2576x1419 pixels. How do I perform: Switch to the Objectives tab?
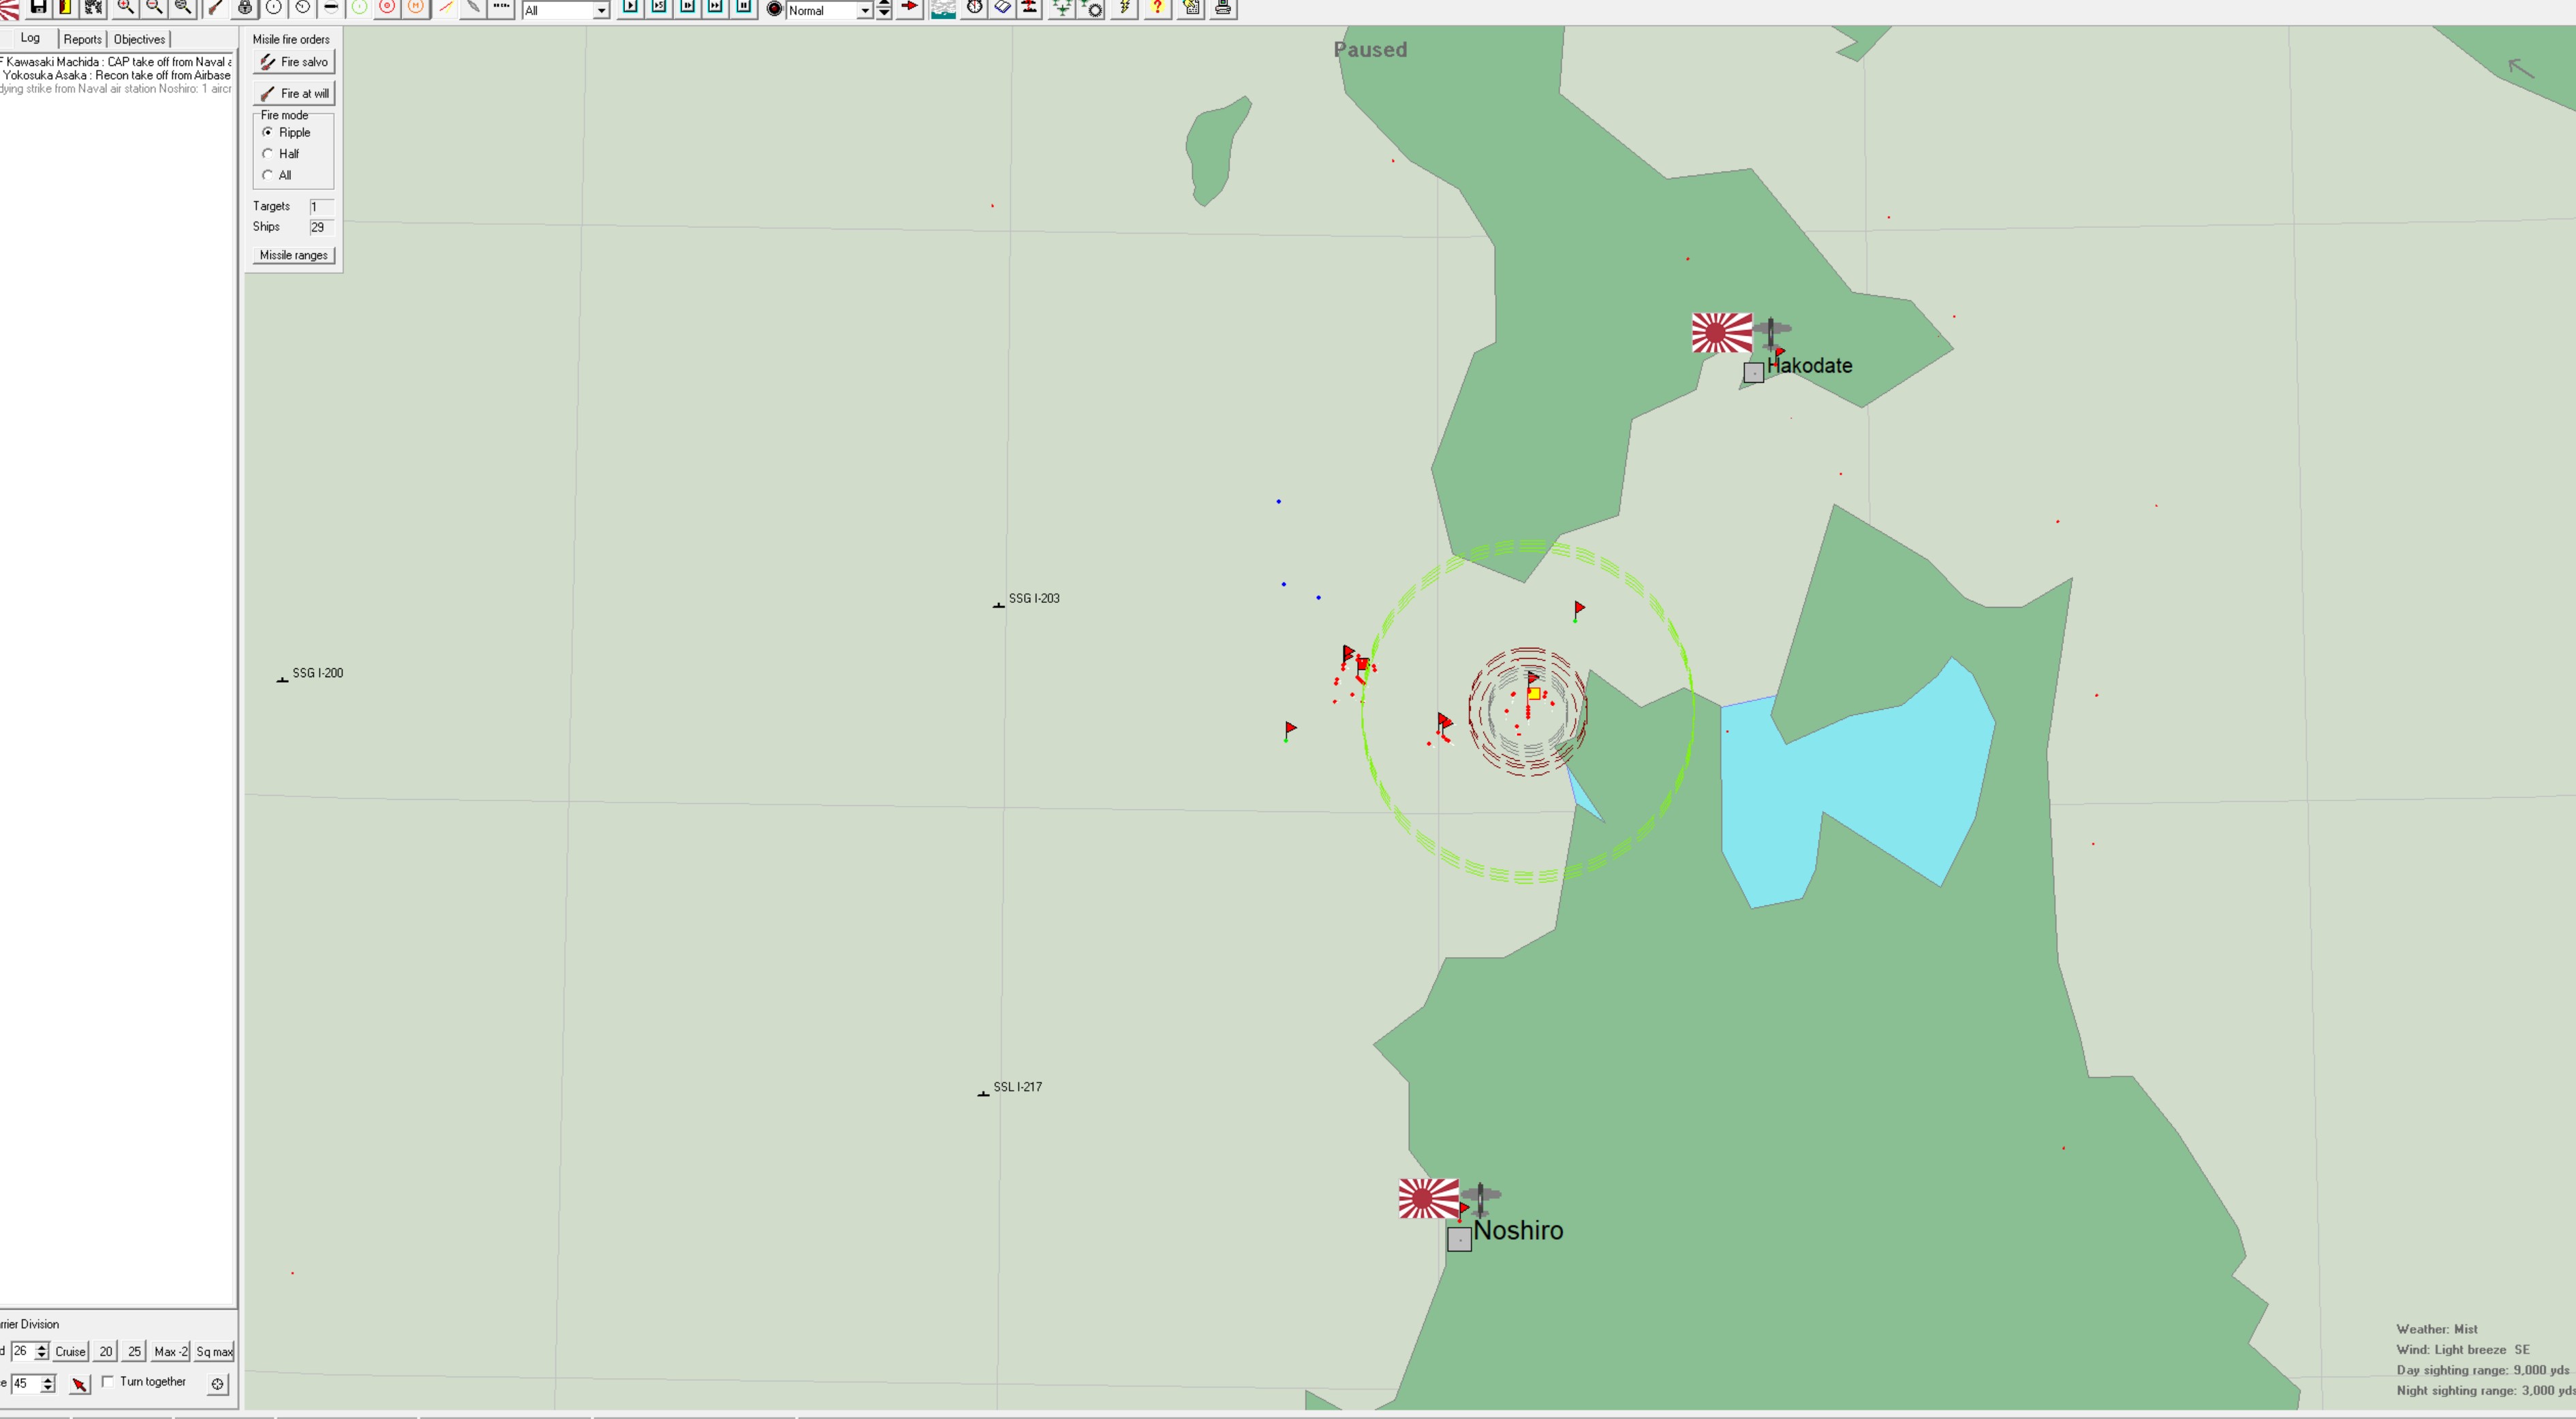click(x=139, y=39)
